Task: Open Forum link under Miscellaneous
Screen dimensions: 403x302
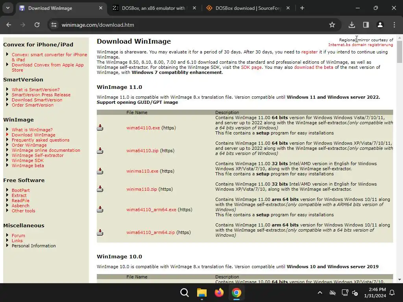Action: click(18, 236)
